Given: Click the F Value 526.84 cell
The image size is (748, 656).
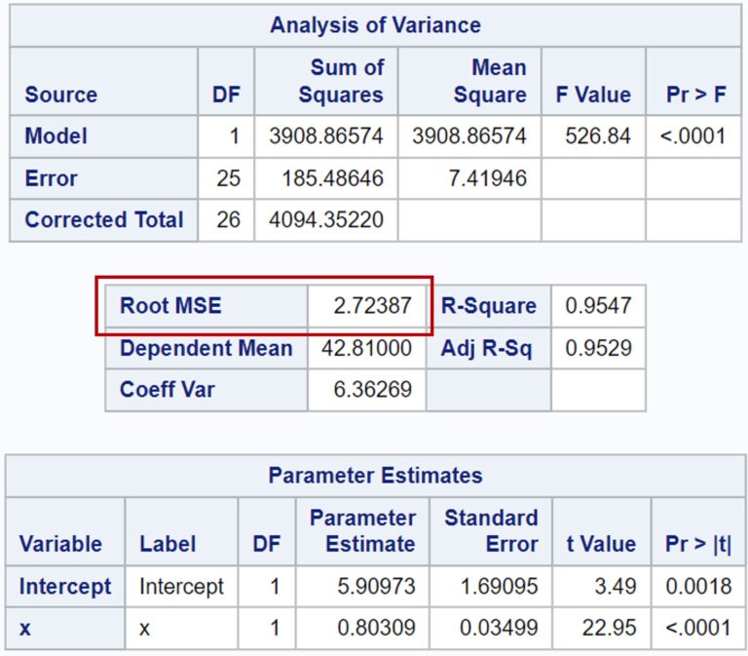Looking at the screenshot, I should pyautogui.click(x=593, y=136).
